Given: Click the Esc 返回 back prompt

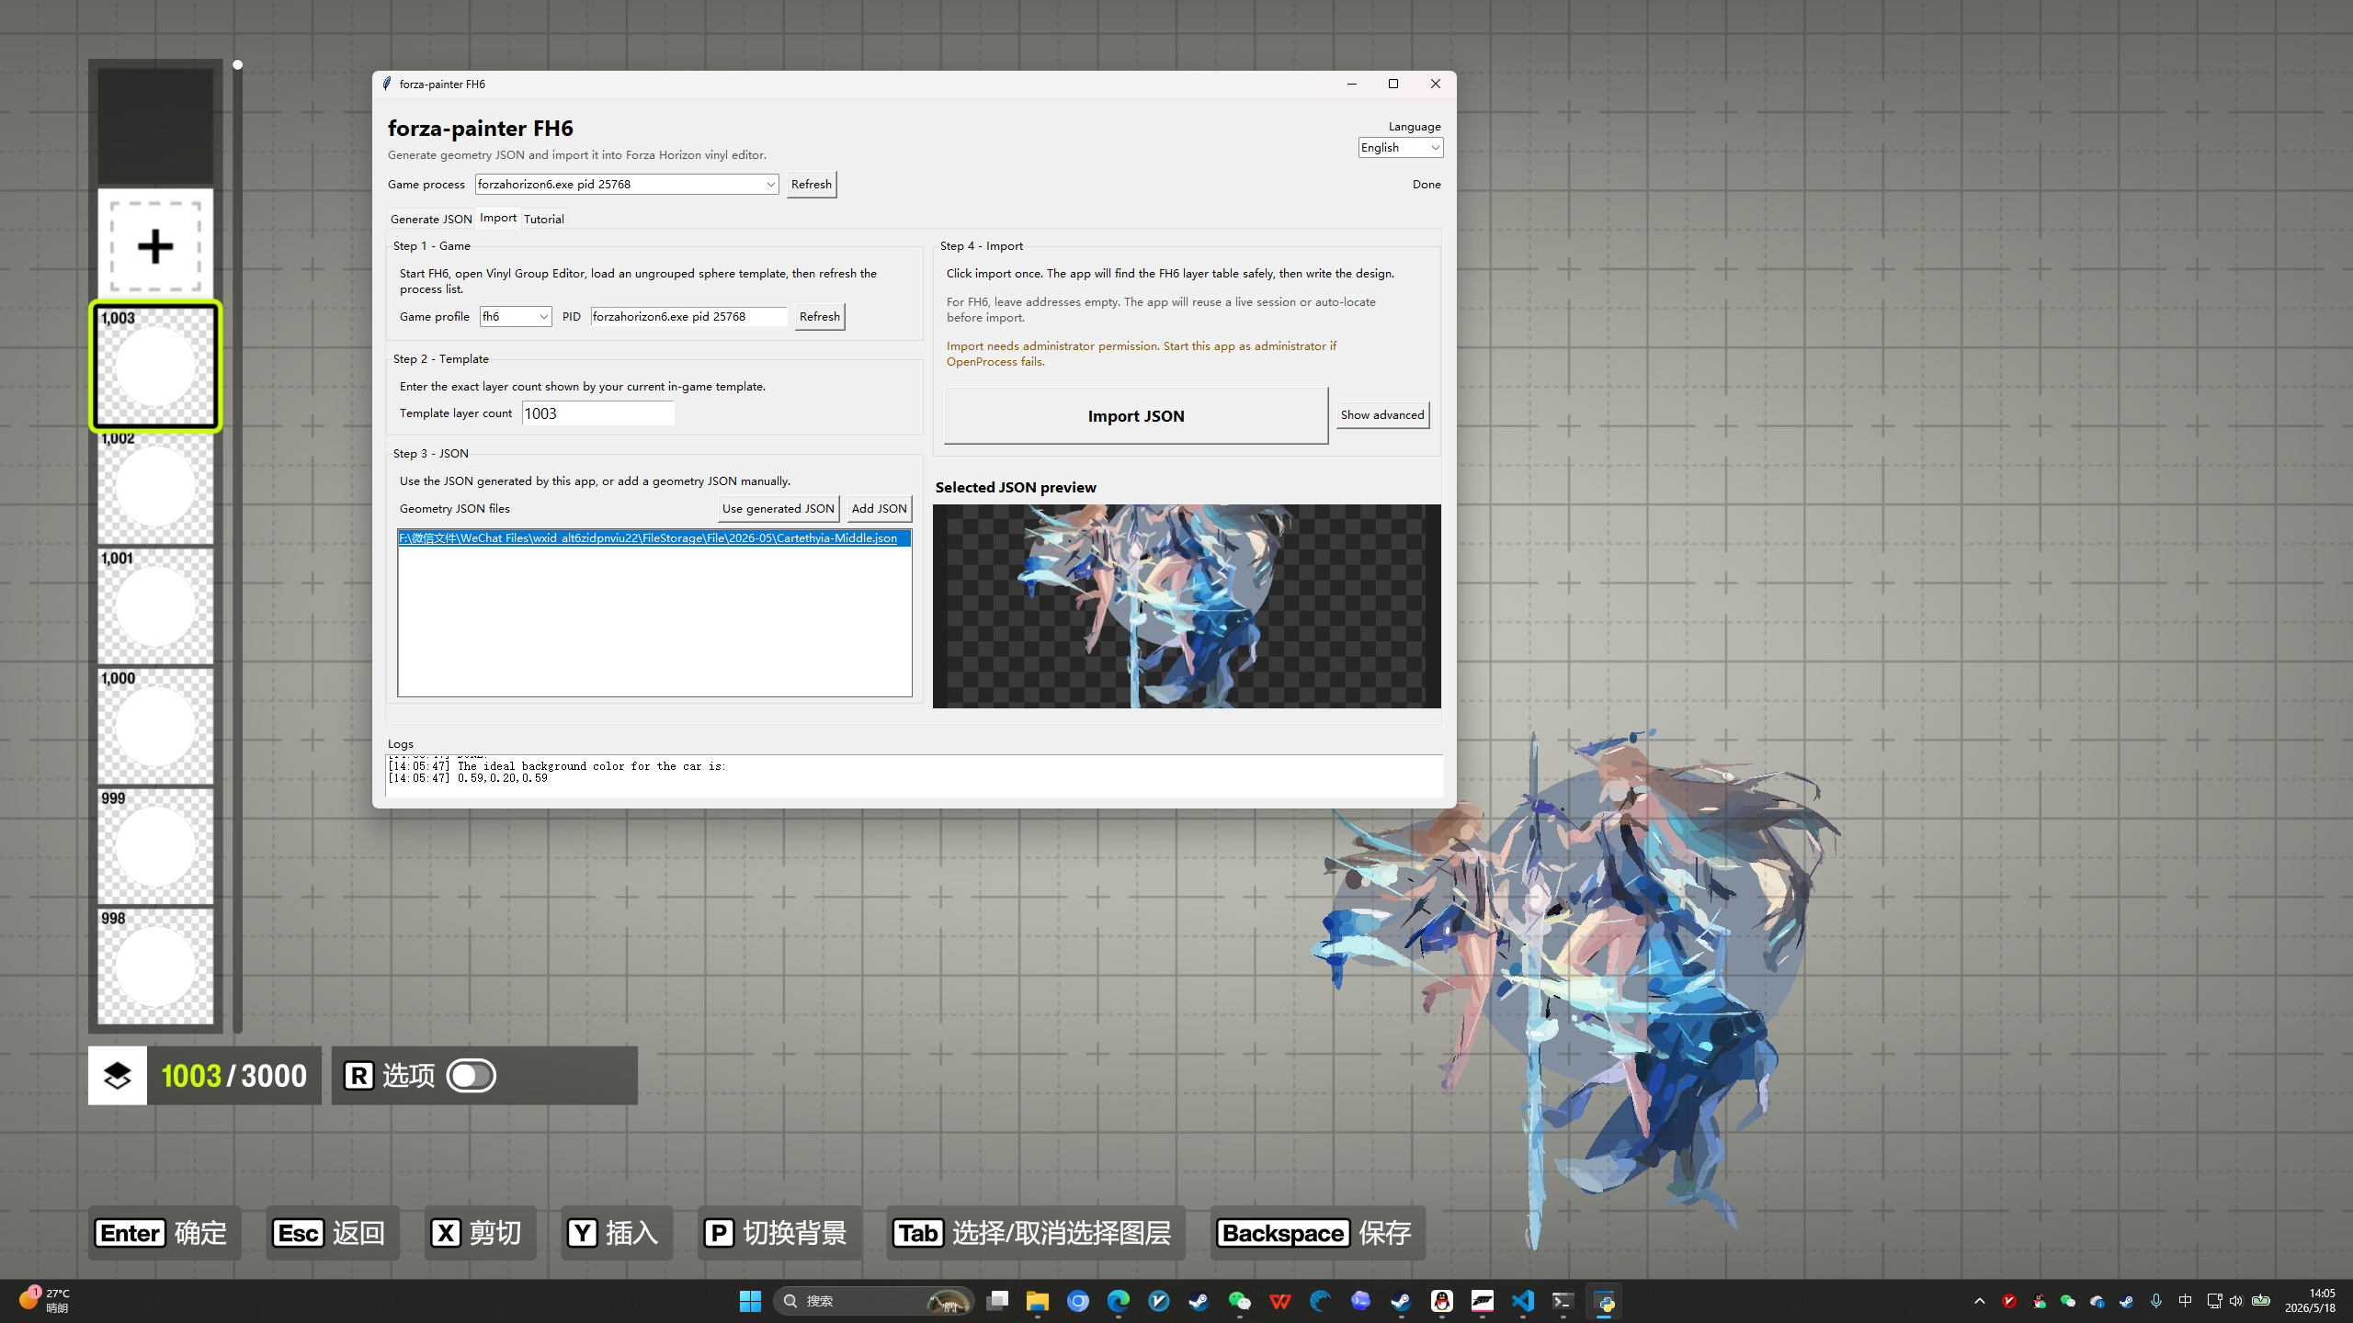Looking at the screenshot, I should pyautogui.click(x=332, y=1232).
